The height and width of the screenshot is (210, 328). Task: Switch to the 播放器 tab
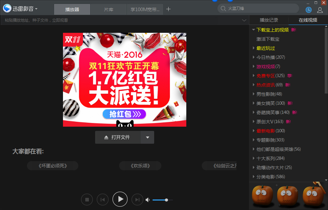72,10
